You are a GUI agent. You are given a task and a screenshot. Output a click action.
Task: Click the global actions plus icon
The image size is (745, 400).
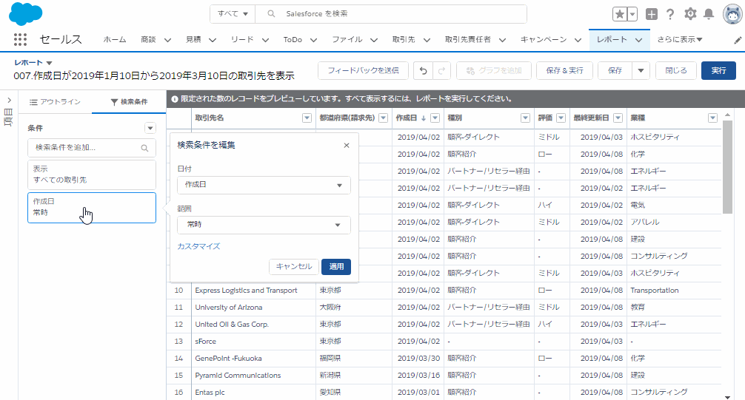point(652,14)
